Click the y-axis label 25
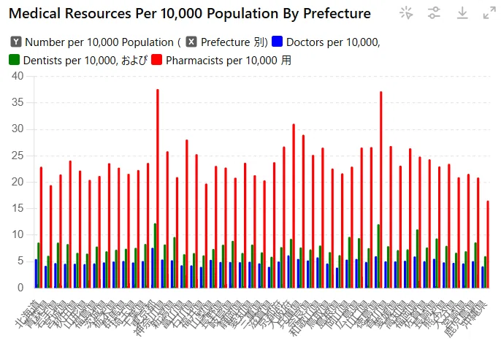 click(x=18, y=156)
